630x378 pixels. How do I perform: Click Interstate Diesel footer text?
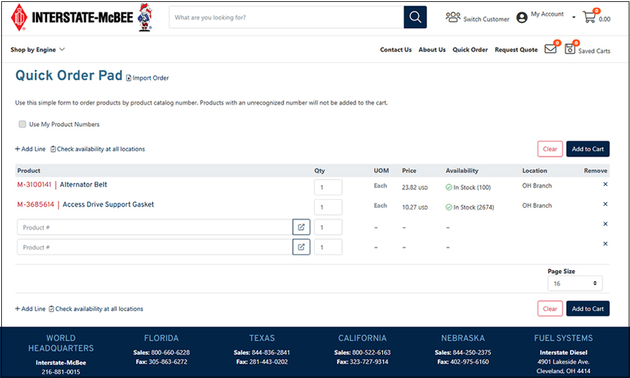[x=563, y=353]
